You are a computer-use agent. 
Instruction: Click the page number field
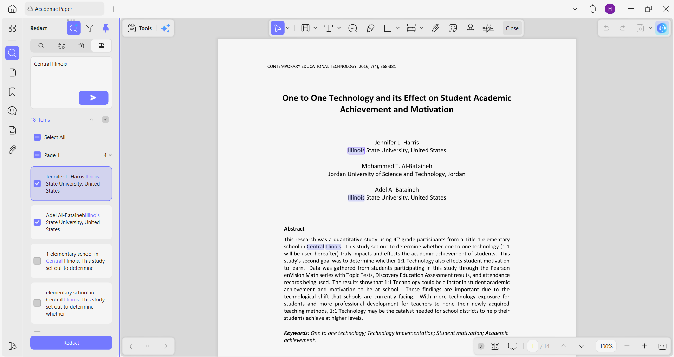(x=533, y=346)
